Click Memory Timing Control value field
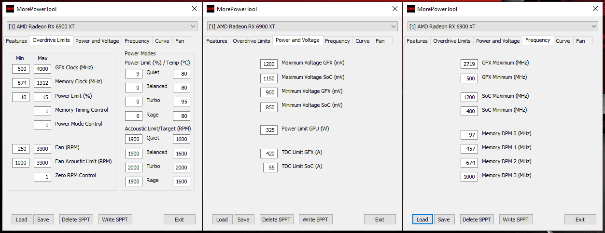 pos(42,111)
